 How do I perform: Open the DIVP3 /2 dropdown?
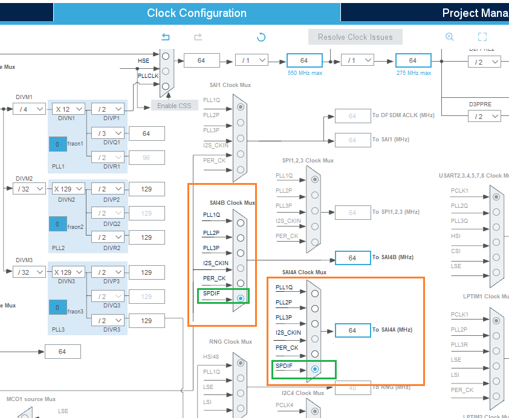(x=108, y=272)
